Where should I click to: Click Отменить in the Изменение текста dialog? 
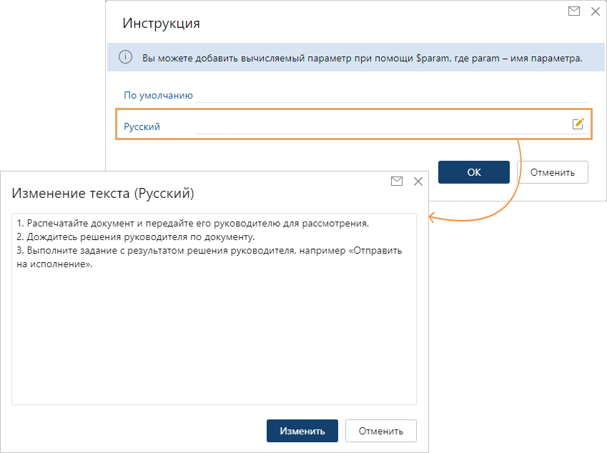[380, 431]
